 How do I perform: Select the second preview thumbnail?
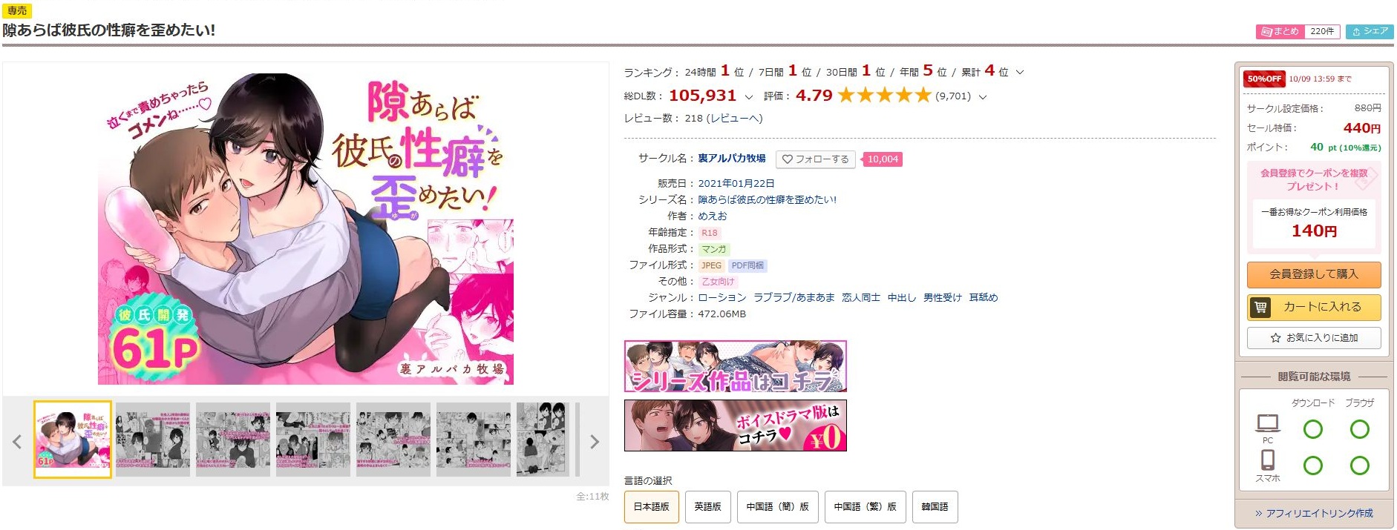[x=153, y=440]
